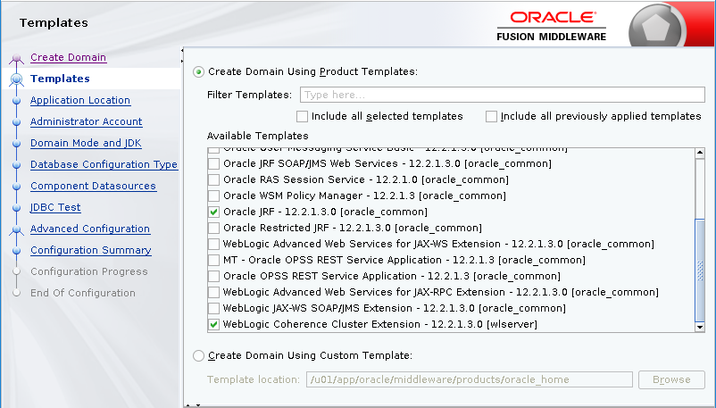Image resolution: width=716 pixels, height=408 pixels.
Task: Enable Oracle WSM Policy Manager template
Action: click(213, 196)
